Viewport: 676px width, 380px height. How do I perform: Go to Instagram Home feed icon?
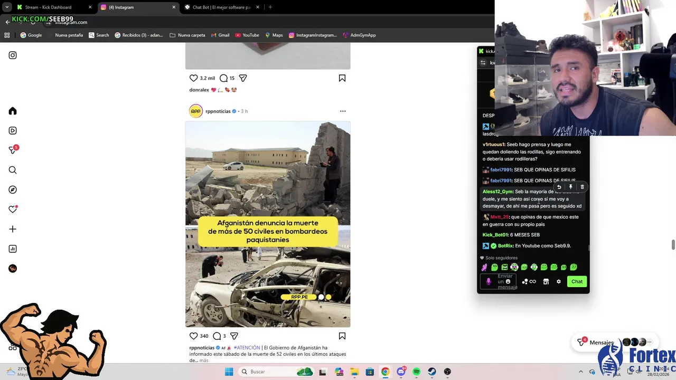point(13,111)
